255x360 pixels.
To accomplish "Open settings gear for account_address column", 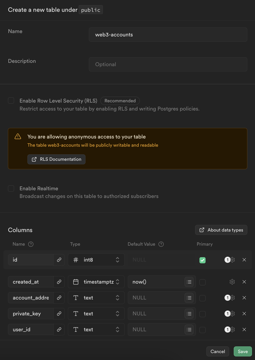I will (232, 298).
